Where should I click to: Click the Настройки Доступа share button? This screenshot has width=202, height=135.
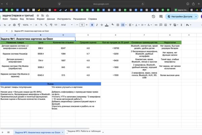coord(180,17)
